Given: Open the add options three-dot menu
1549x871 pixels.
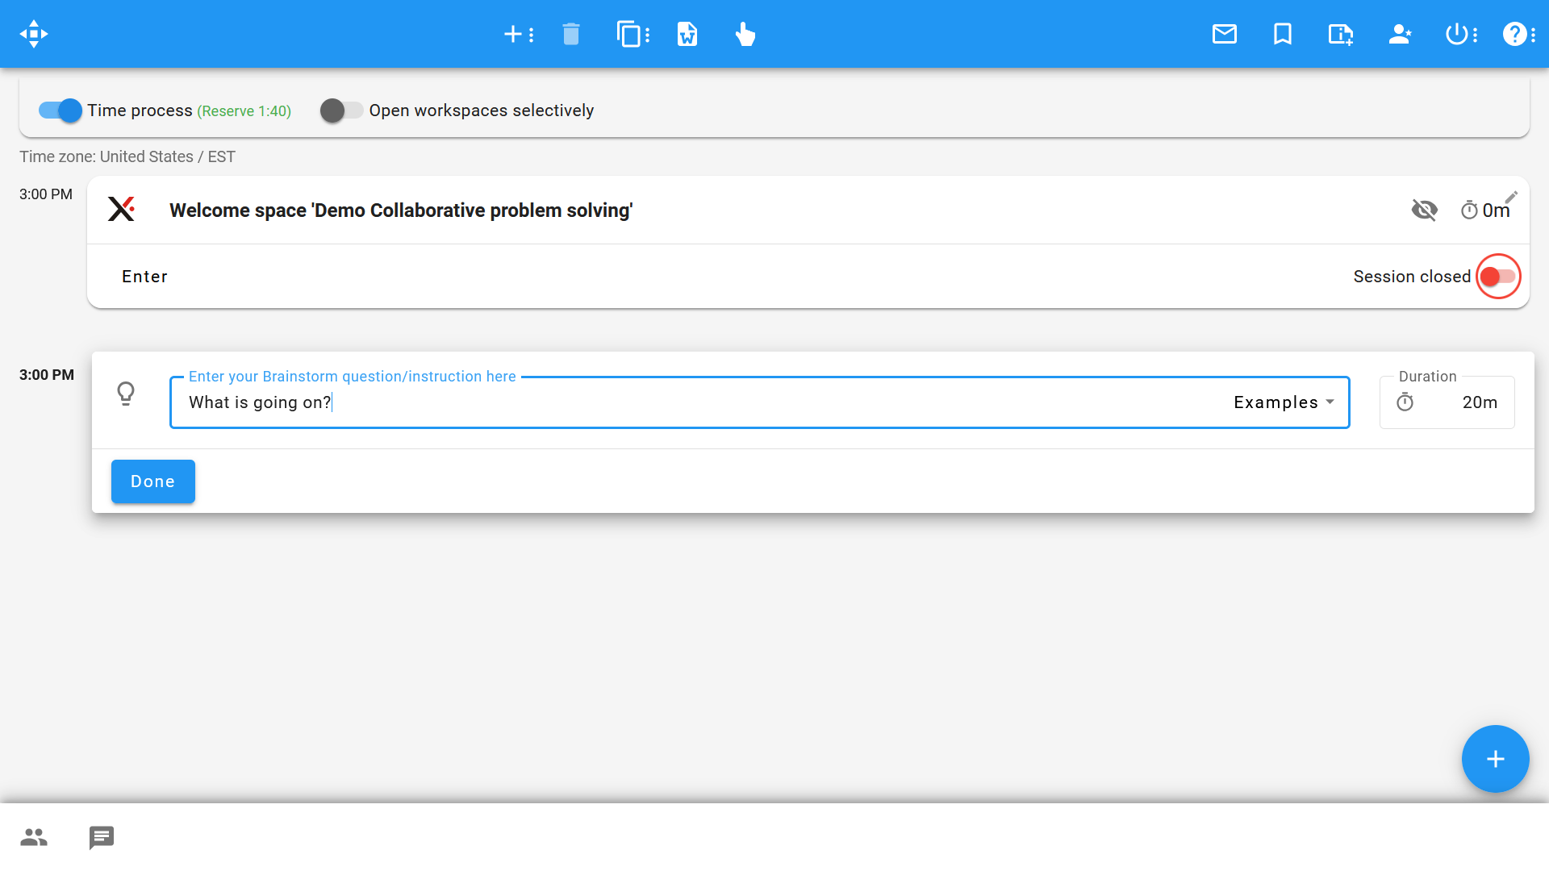Looking at the screenshot, I should 531,35.
